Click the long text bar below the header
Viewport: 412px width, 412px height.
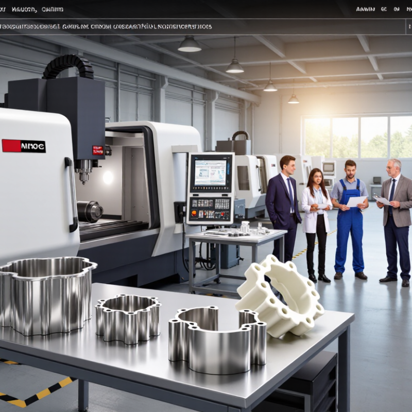(x=202, y=27)
